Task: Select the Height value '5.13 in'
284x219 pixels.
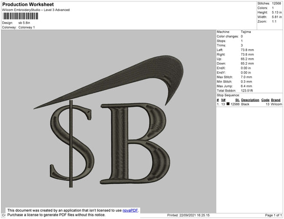Action: tap(277, 12)
